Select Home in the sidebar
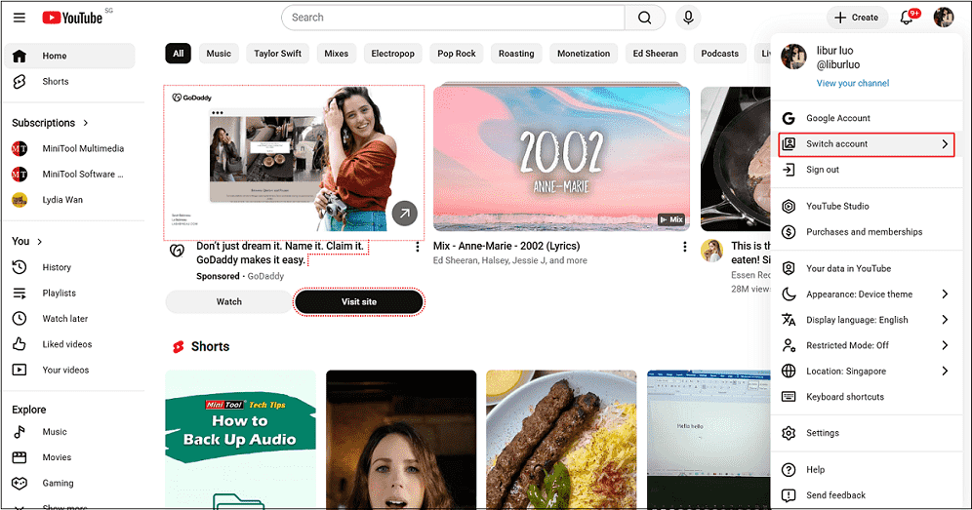The height and width of the screenshot is (510, 972). click(69, 56)
